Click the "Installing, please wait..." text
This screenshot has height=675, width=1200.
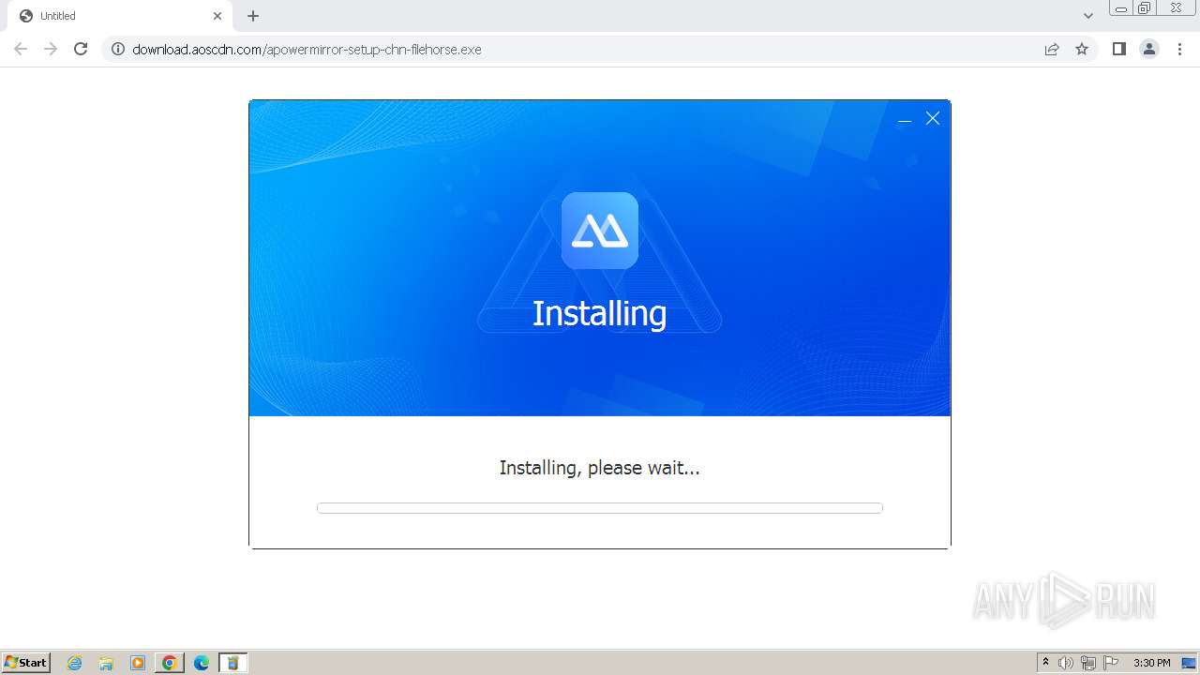click(x=600, y=468)
